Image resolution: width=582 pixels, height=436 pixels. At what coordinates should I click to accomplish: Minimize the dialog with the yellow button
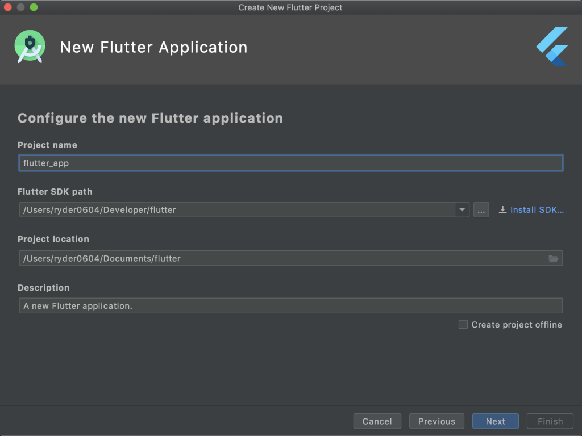click(21, 7)
